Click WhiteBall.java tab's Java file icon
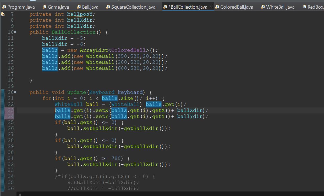Screen dimensions: 324x196 (x=263, y=7)
